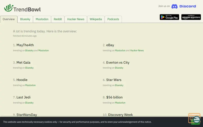Select the Last Jedi trend title
Image resolution: width=203 pixels, height=127 pixels.
23,97
